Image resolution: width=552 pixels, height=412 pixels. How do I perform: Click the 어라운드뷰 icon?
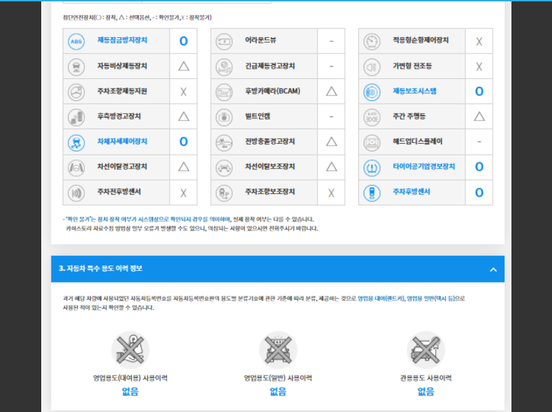tap(224, 41)
